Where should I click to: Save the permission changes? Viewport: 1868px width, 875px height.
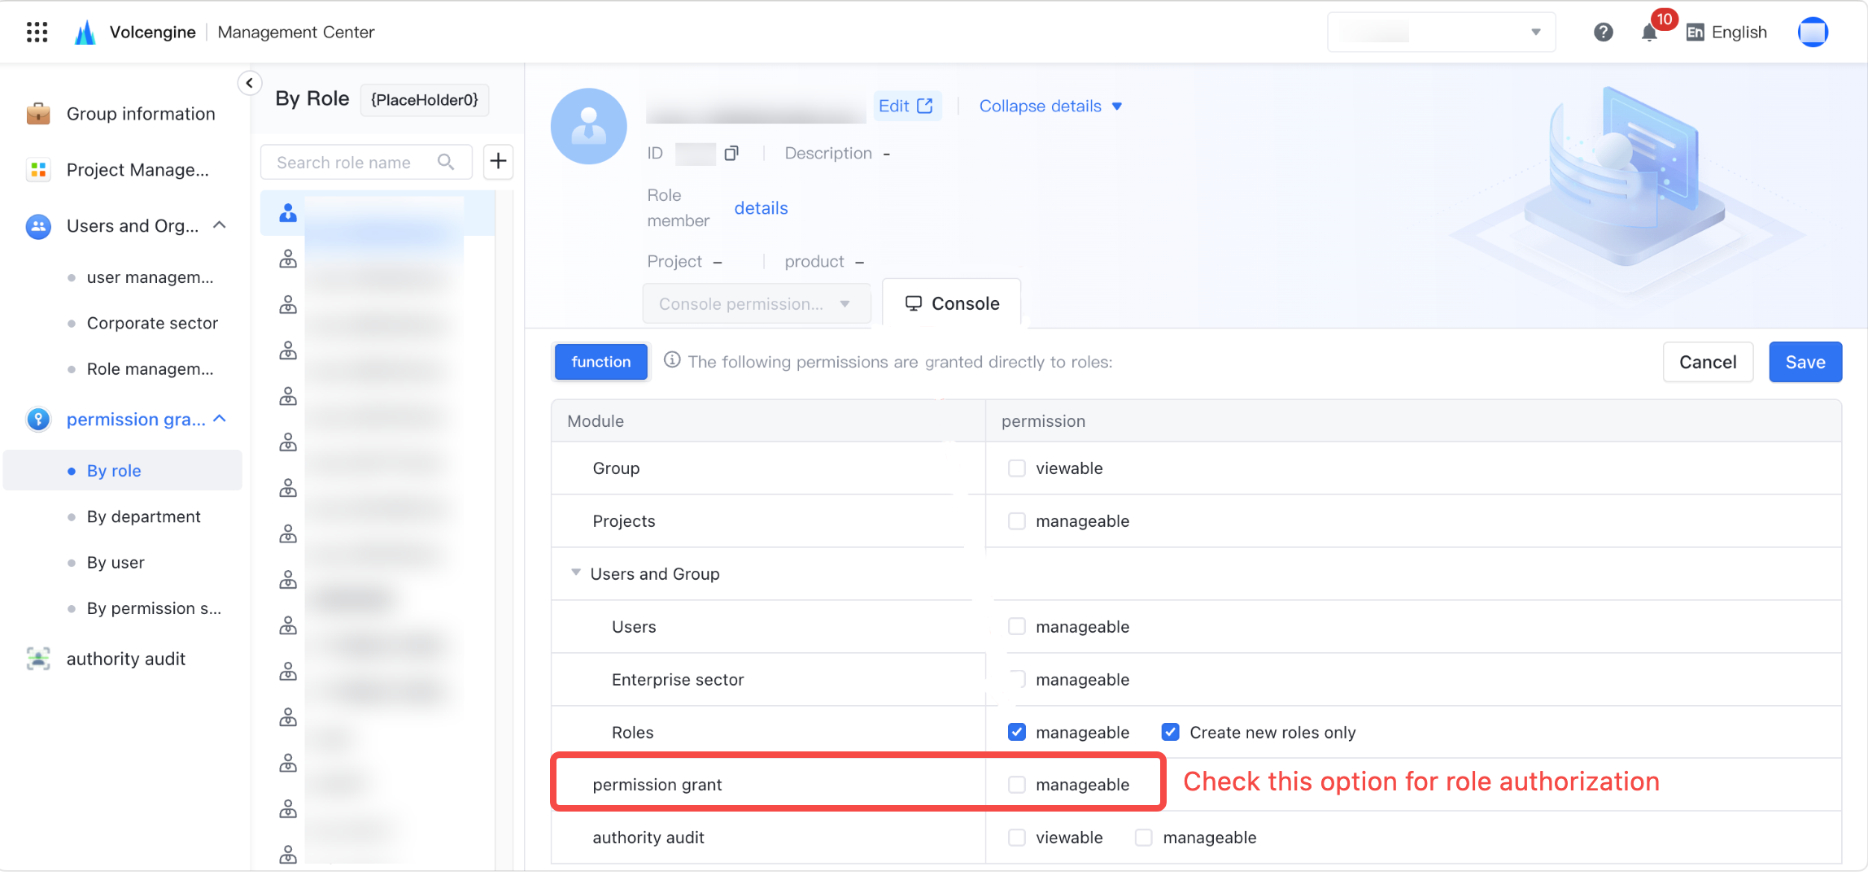pyautogui.click(x=1805, y=362)
